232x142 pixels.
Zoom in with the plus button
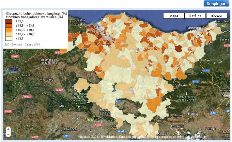click(x=8, y=129)
